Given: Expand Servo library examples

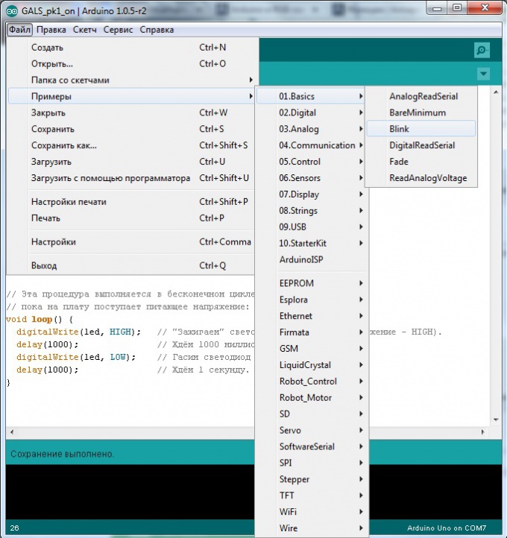Looking at the screenshot, I should (x=312, y=430).
